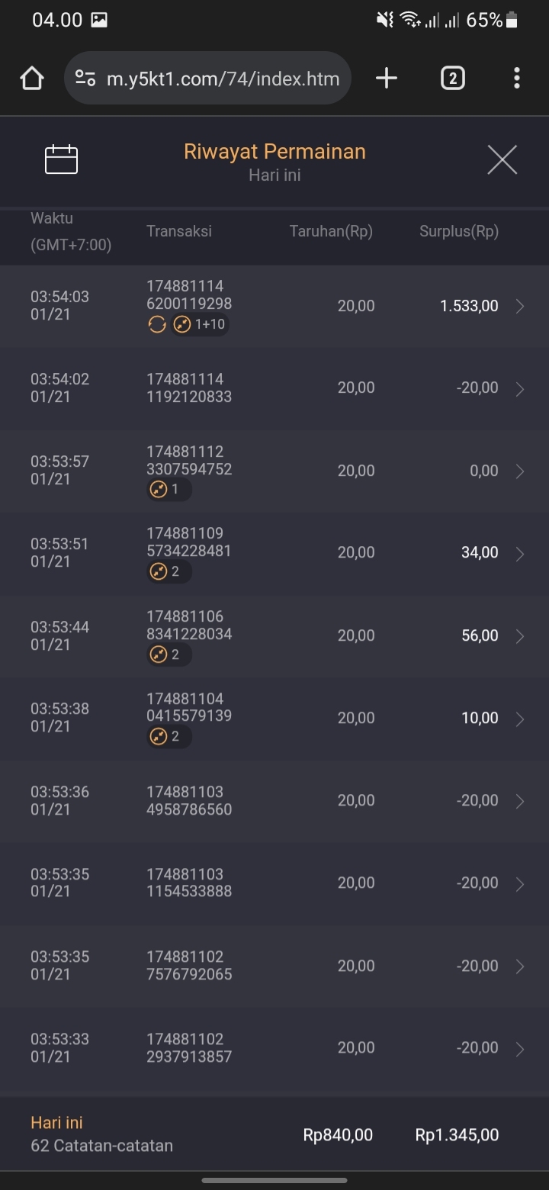The width and height of the screenshot is (549, 1190).
Task: Expand the 0,00 surplus row chevron
Action: (x=520, y=471)
